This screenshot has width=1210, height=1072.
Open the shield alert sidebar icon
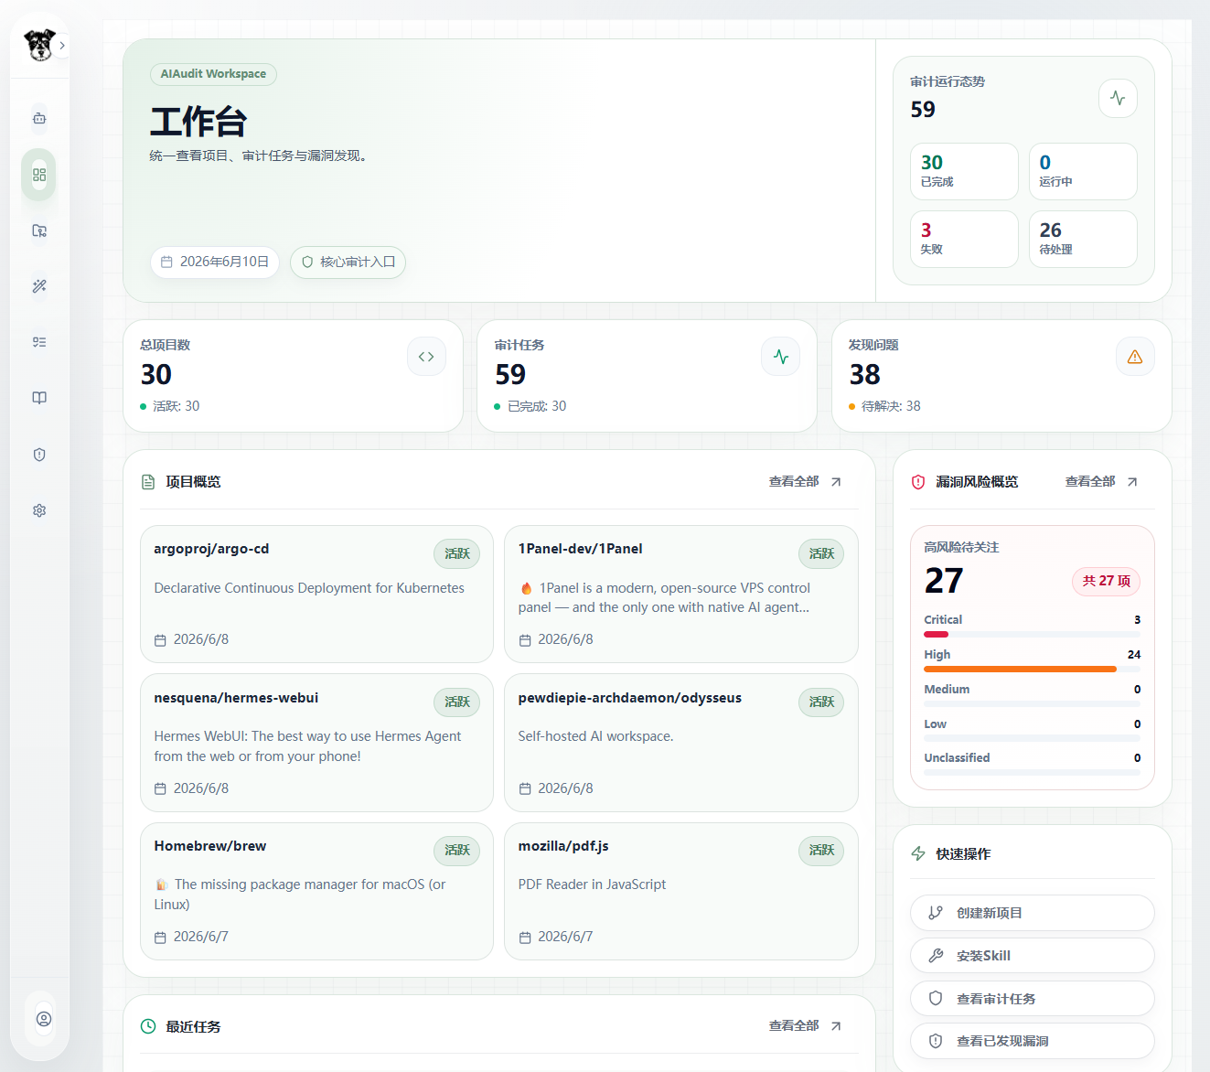point(39,455)
